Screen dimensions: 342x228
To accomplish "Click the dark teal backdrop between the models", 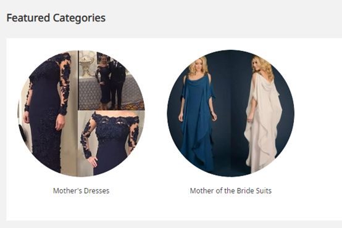I will coord(231,109).
